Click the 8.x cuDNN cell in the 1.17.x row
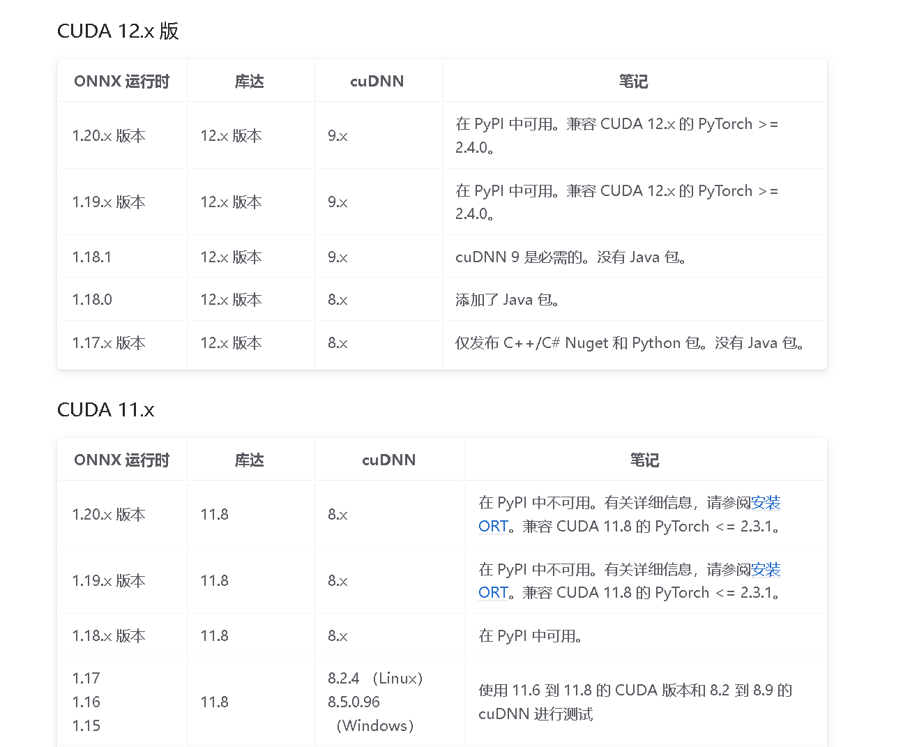The width and height of the screenshot is (910, 747). pos(338,343)
